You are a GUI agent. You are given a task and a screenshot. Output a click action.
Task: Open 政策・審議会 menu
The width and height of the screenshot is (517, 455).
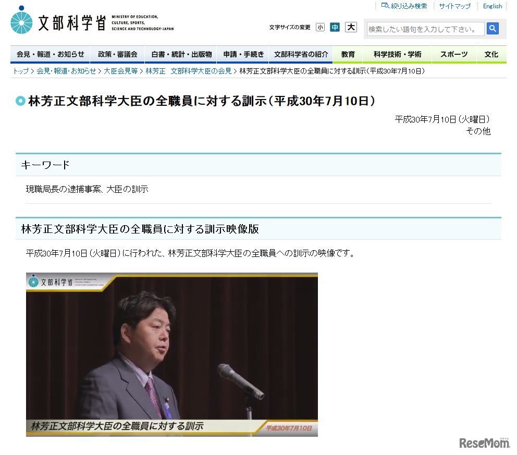click(117, 54)
